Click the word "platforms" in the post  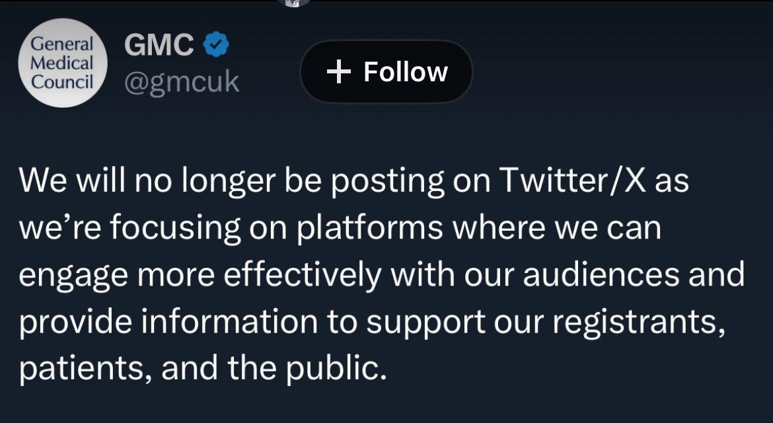coord(369,228)
